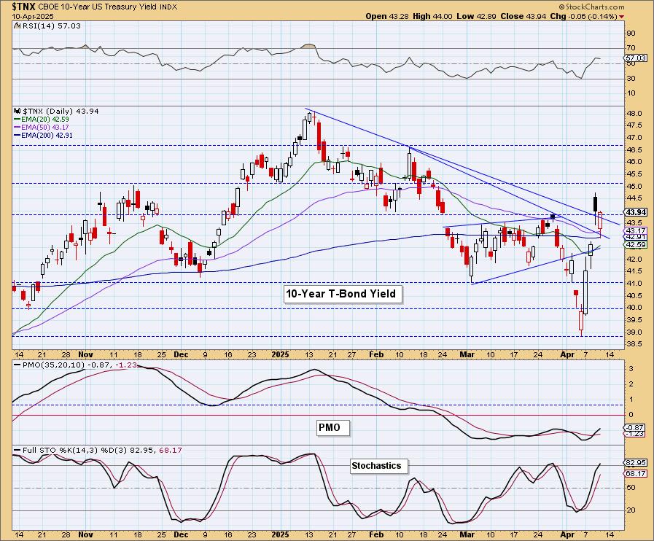The height and width of the screenshot is (541, 654).
Task: Click the Mar label under the Stochastics panel
Action: [x=467, y=534]
